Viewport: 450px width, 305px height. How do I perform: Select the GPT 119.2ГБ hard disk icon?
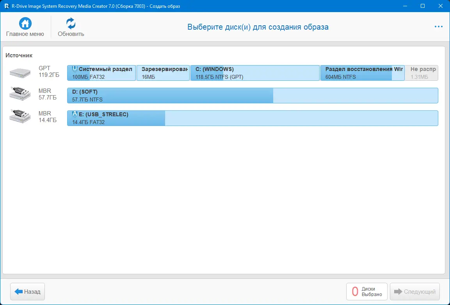pyautogui.click(x=20, y=73)
